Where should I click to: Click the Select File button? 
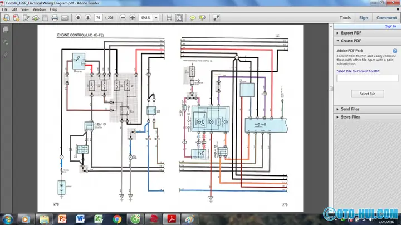[x=367, y=94]
